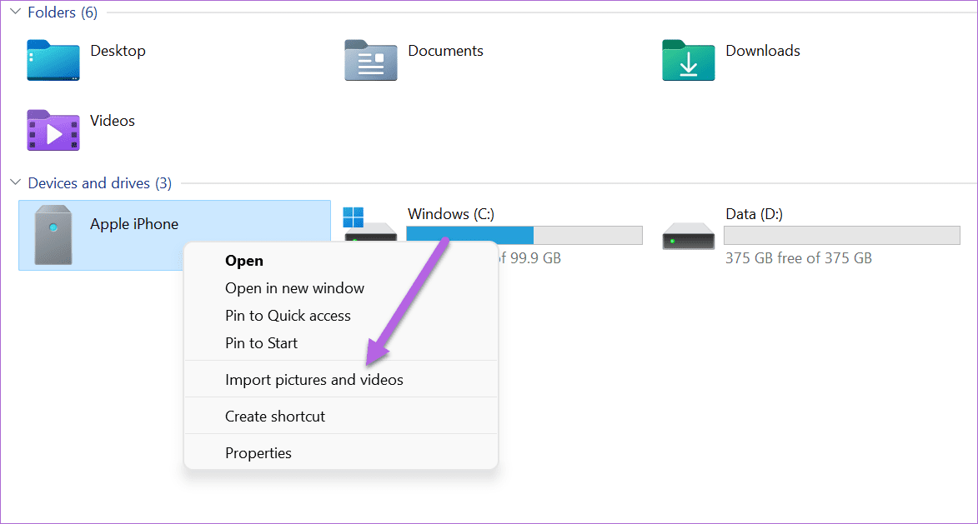Collapse the Folders (6) section chevron

pos(16,12)
